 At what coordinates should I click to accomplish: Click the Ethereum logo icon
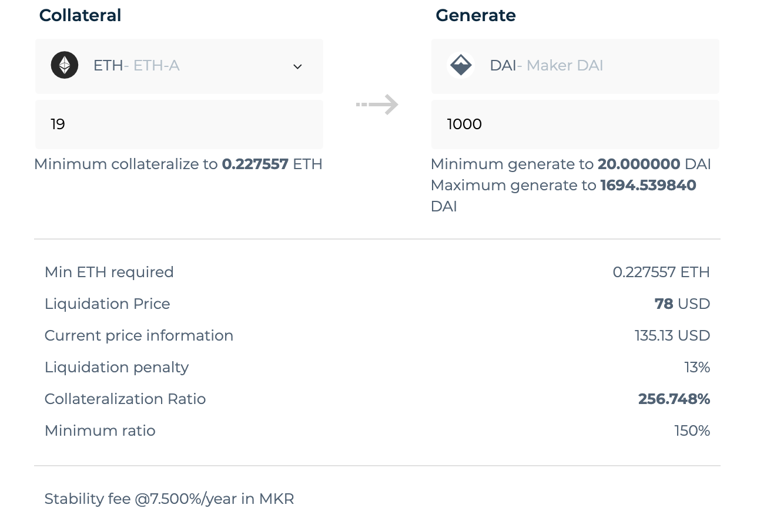[x=65, y=65]
